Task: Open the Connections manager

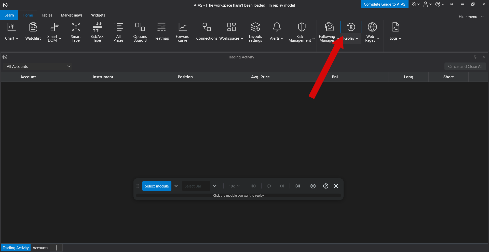Action: [x=207, y=32]
